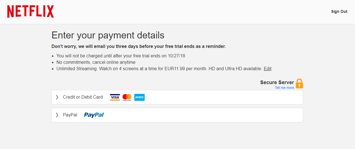Expand the PayPal option chevron
Image resolution: width=355 pixels, height=149 pixels.
[57, 115]
